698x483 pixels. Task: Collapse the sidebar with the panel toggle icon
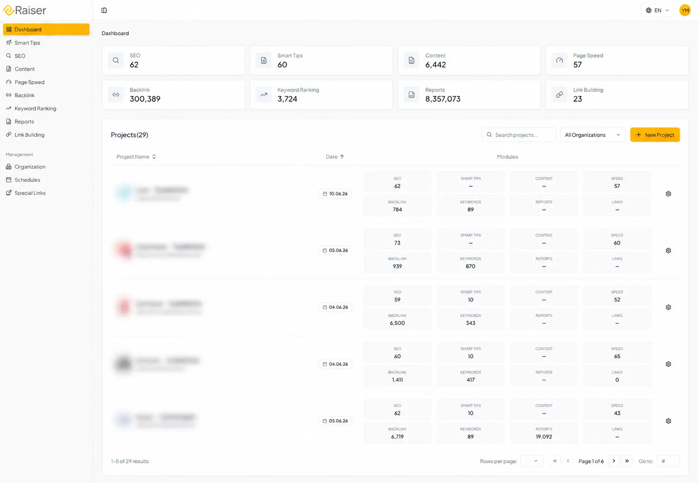[104, 10]
